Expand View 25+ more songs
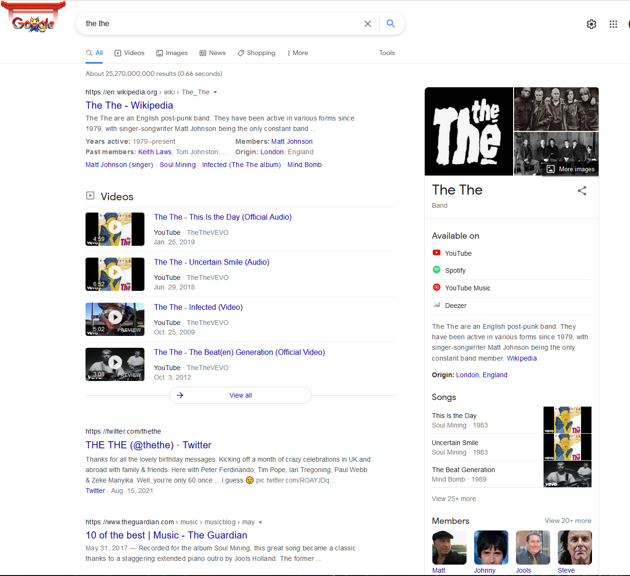The height and width of the screenshot is (576, 630). coord(454,499)
